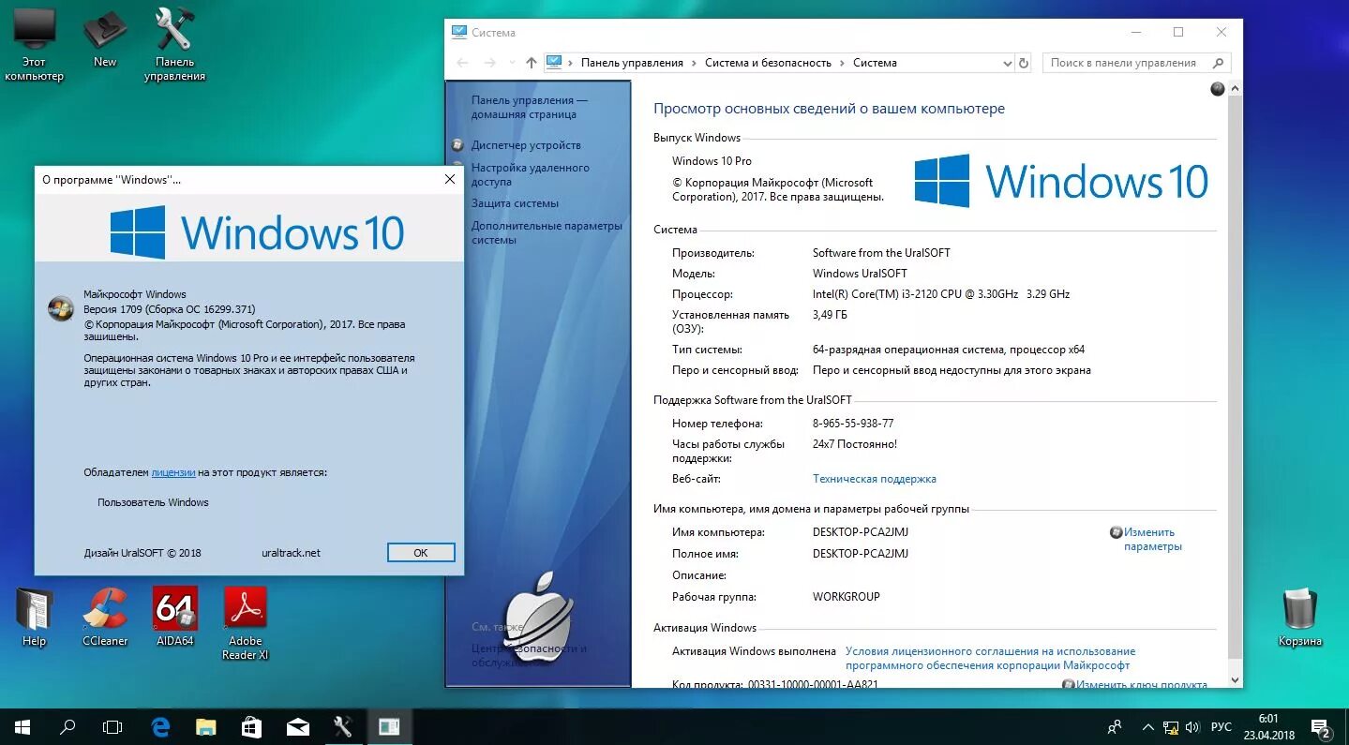
Task: Click the Start button
Action: pyautogui.click(x=20, y=726)
